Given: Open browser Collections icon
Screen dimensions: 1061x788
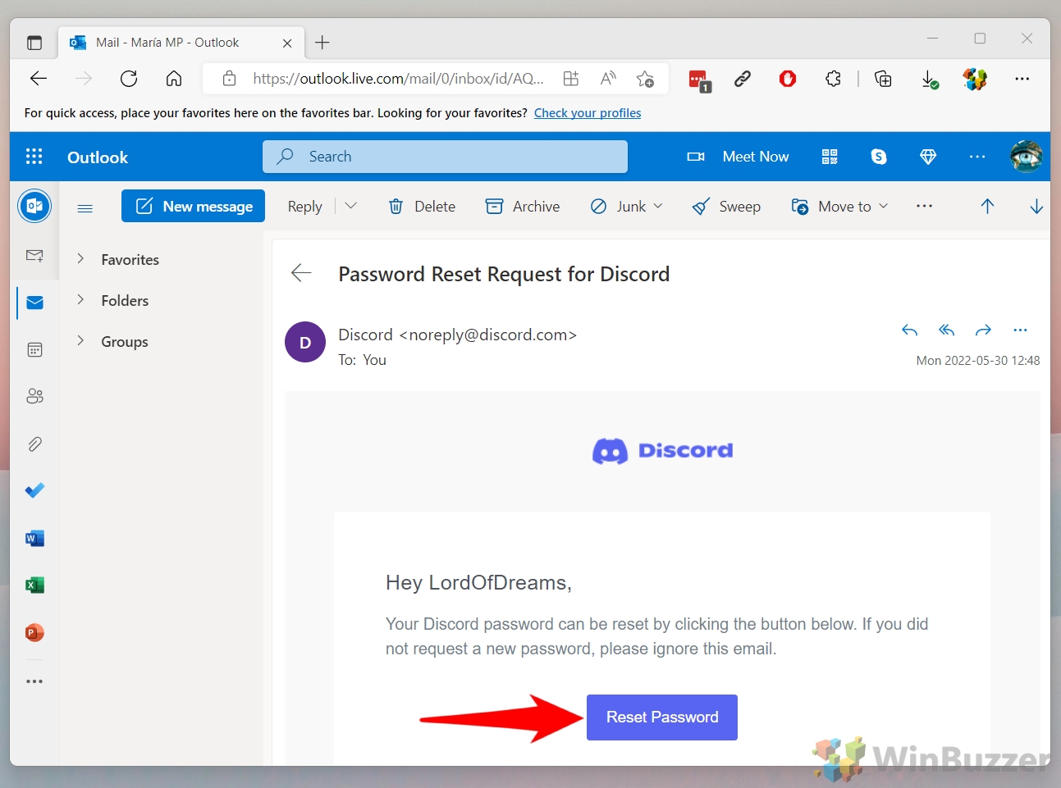Looking at the screenshot, I should click(883, 79).
